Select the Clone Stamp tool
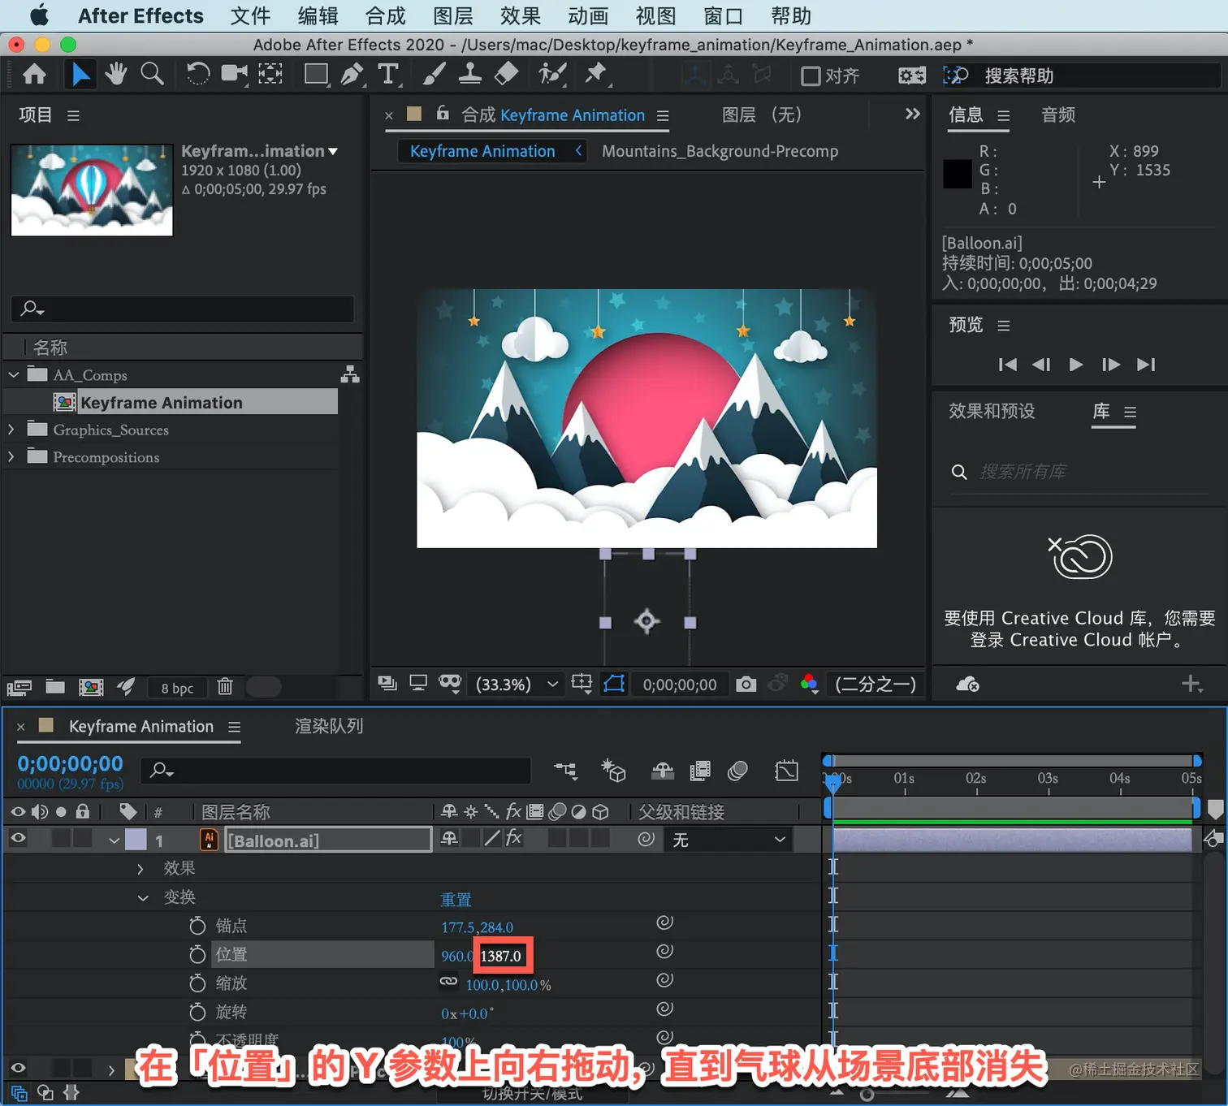 469,75
